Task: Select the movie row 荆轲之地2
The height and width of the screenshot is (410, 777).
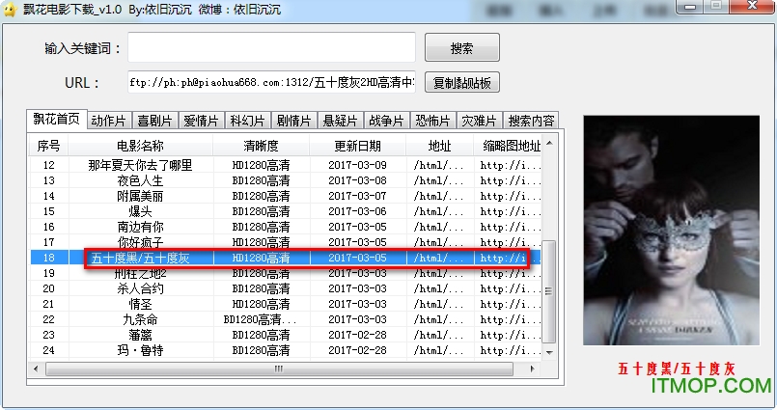Action: [x=286, y=273]
